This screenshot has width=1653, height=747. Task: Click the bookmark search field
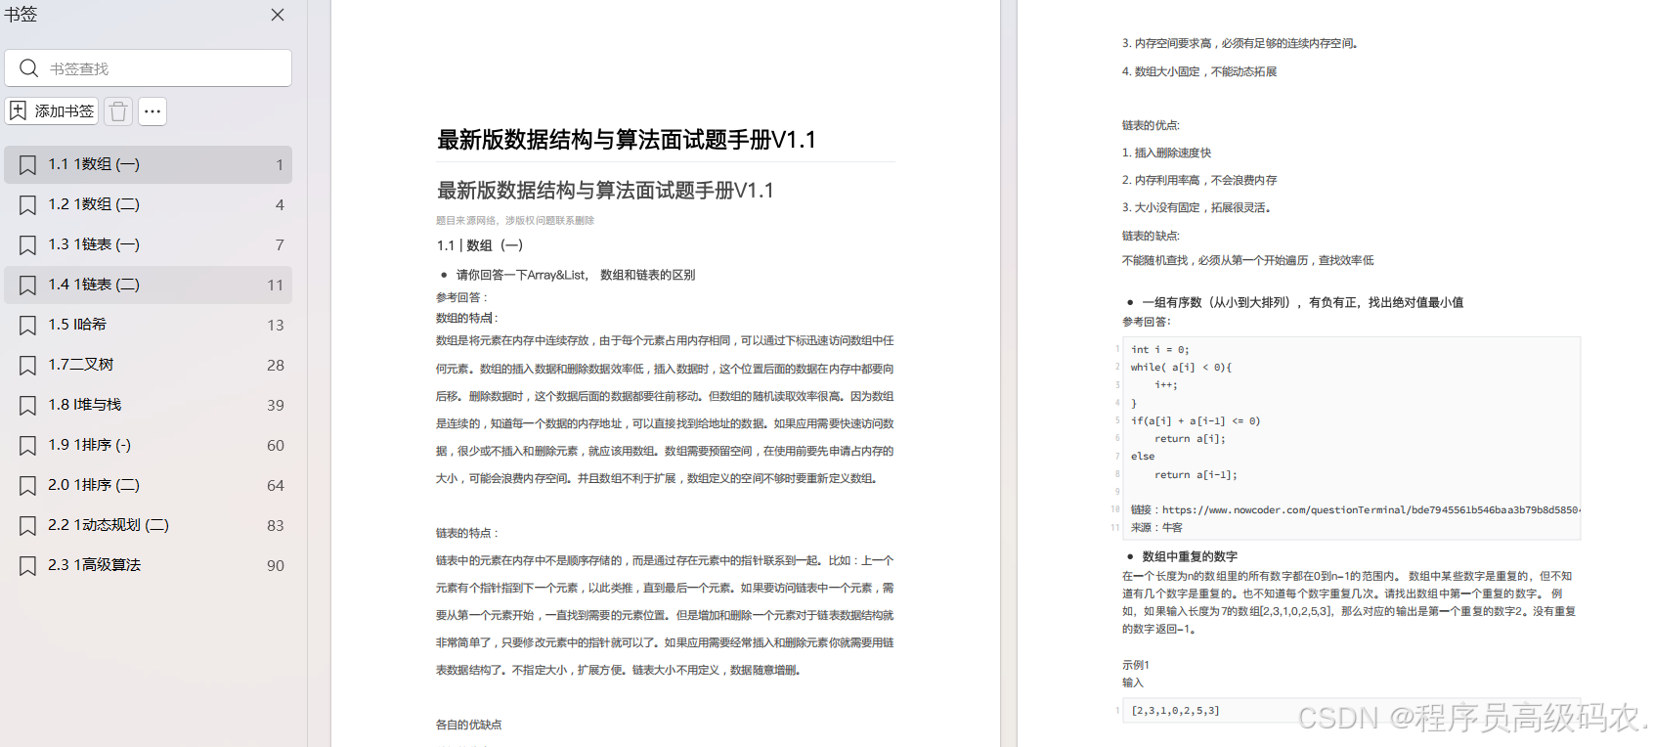pyautogui.click(x=149, y=68)
